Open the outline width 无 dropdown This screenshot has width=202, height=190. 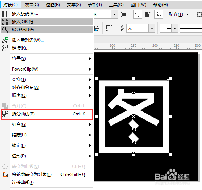(152, 28)
